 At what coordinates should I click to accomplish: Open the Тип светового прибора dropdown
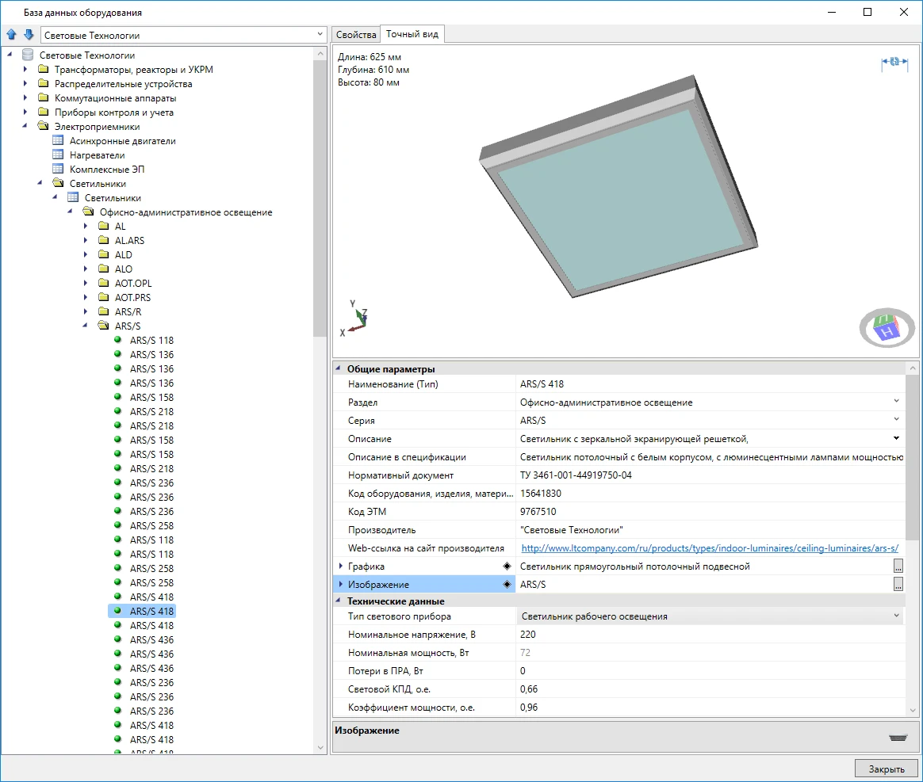point(896,616)
